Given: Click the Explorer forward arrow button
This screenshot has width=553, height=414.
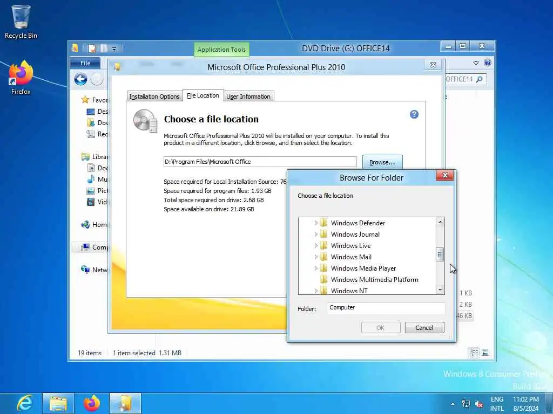Looking at the screenshot, I should coord(97,79).
